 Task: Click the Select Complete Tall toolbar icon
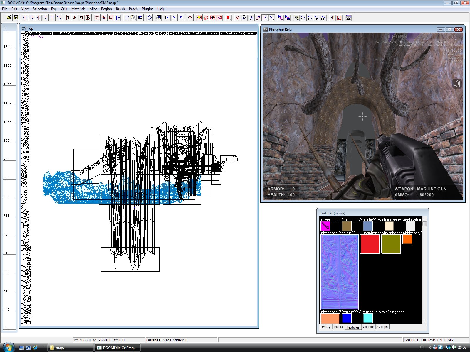coord(68,18)
